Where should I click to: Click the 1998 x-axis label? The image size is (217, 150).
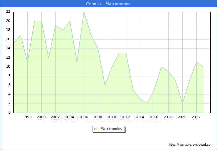tap(27, 117)
